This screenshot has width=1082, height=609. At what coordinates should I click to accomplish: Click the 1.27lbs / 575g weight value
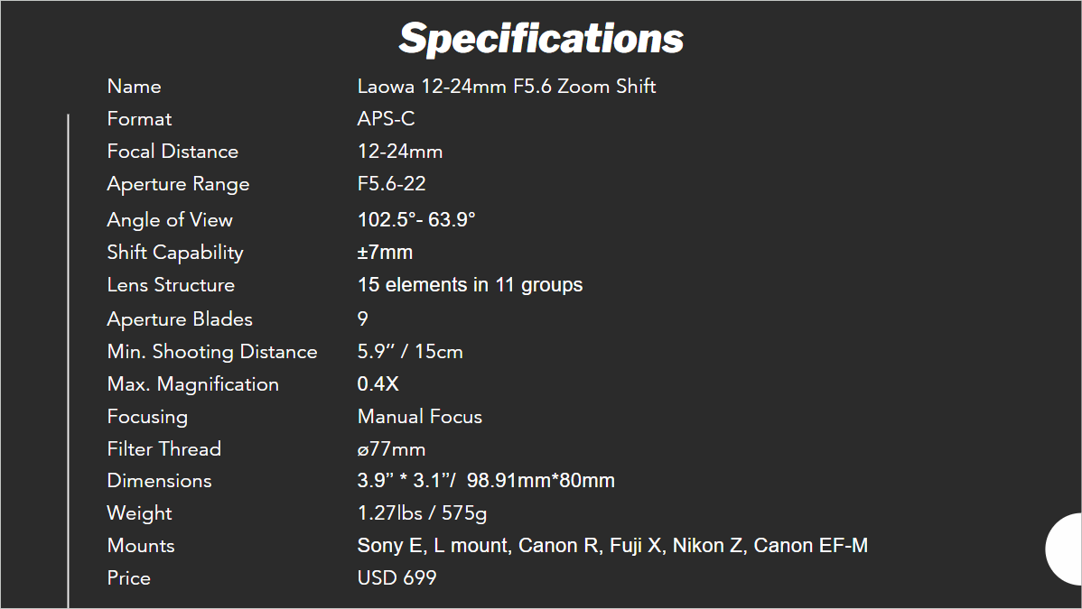click(422, 513)
